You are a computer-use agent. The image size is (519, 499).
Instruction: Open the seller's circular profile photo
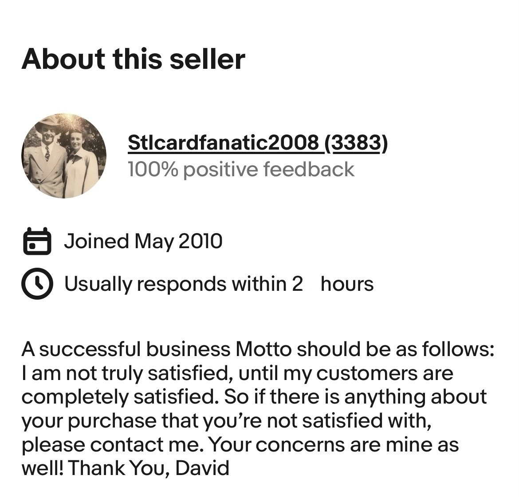tap(64, 156)
